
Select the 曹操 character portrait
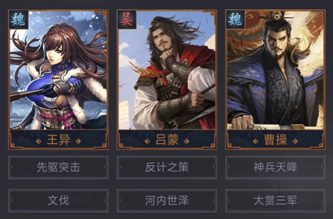click(x=275, y=70)
